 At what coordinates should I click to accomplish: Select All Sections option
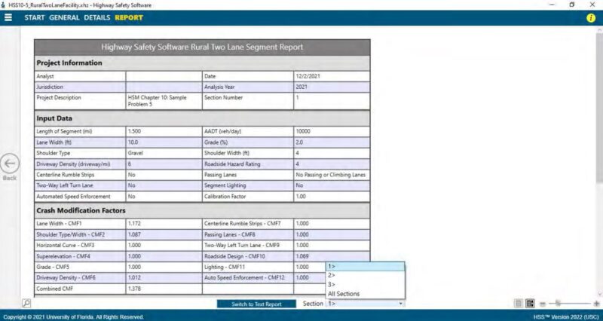(x=365, y=294)
